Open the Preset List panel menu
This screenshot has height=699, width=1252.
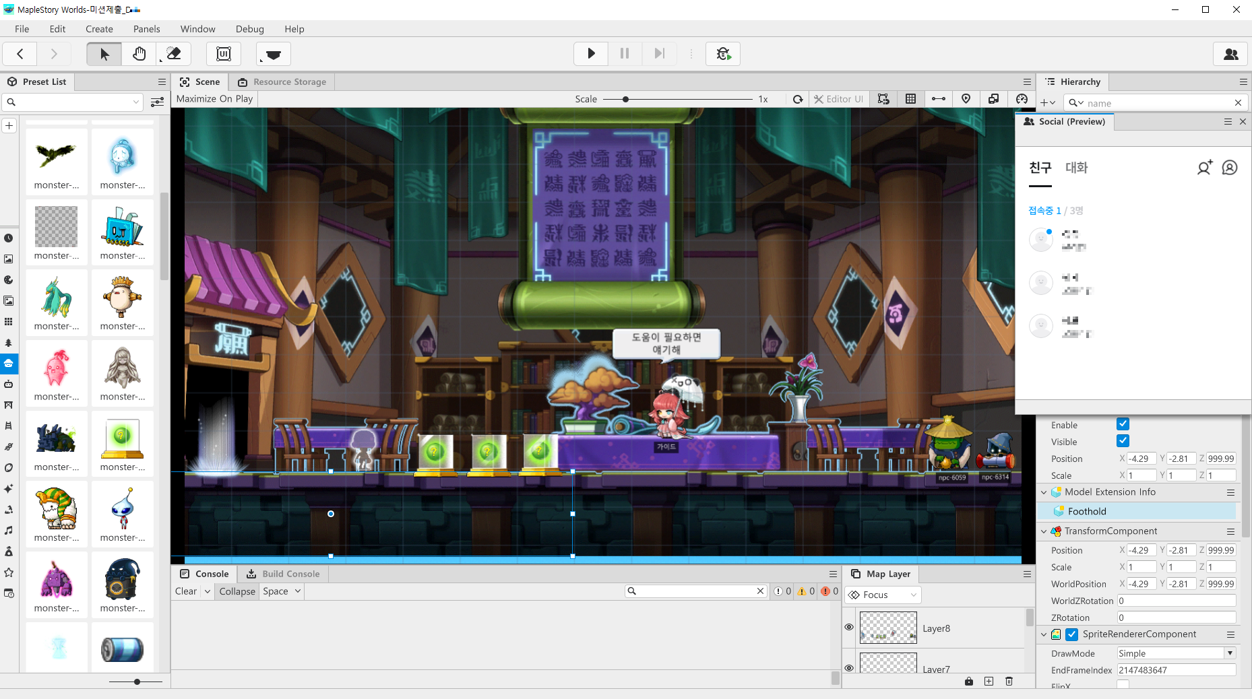tap(162, 81)
